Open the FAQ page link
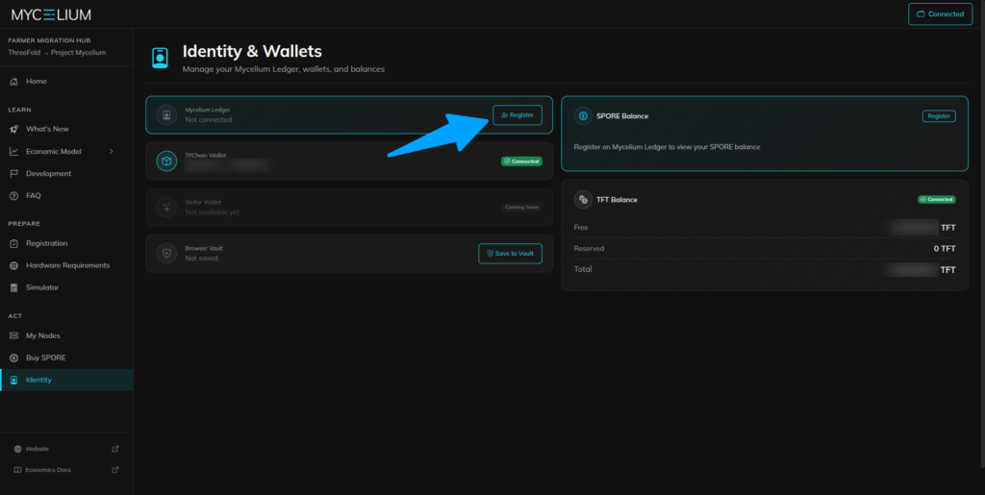This screenshot has height=495, width=985. (33, 196)
